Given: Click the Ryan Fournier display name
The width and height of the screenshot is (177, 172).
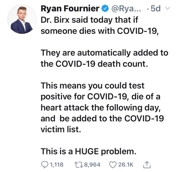Looking at the screenshot, I should point(70,9).
